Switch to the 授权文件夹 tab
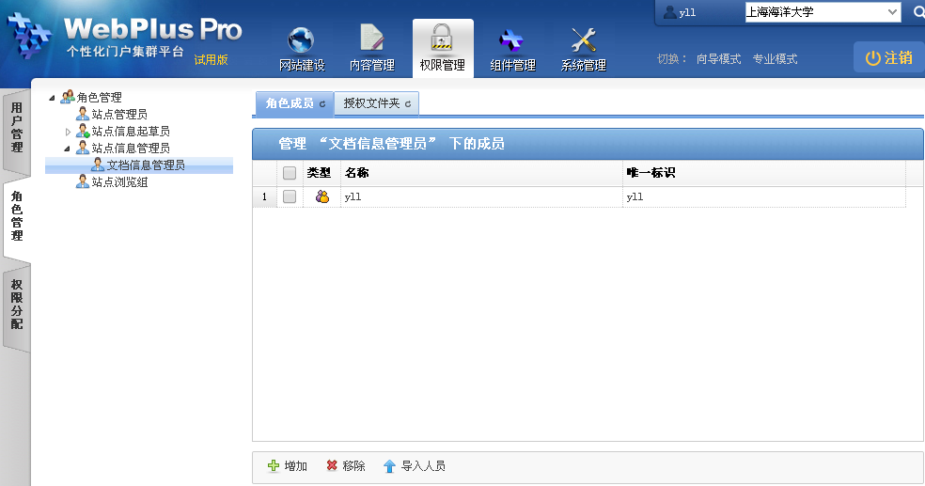The image size is (925, 486). (x=371, y=103)
